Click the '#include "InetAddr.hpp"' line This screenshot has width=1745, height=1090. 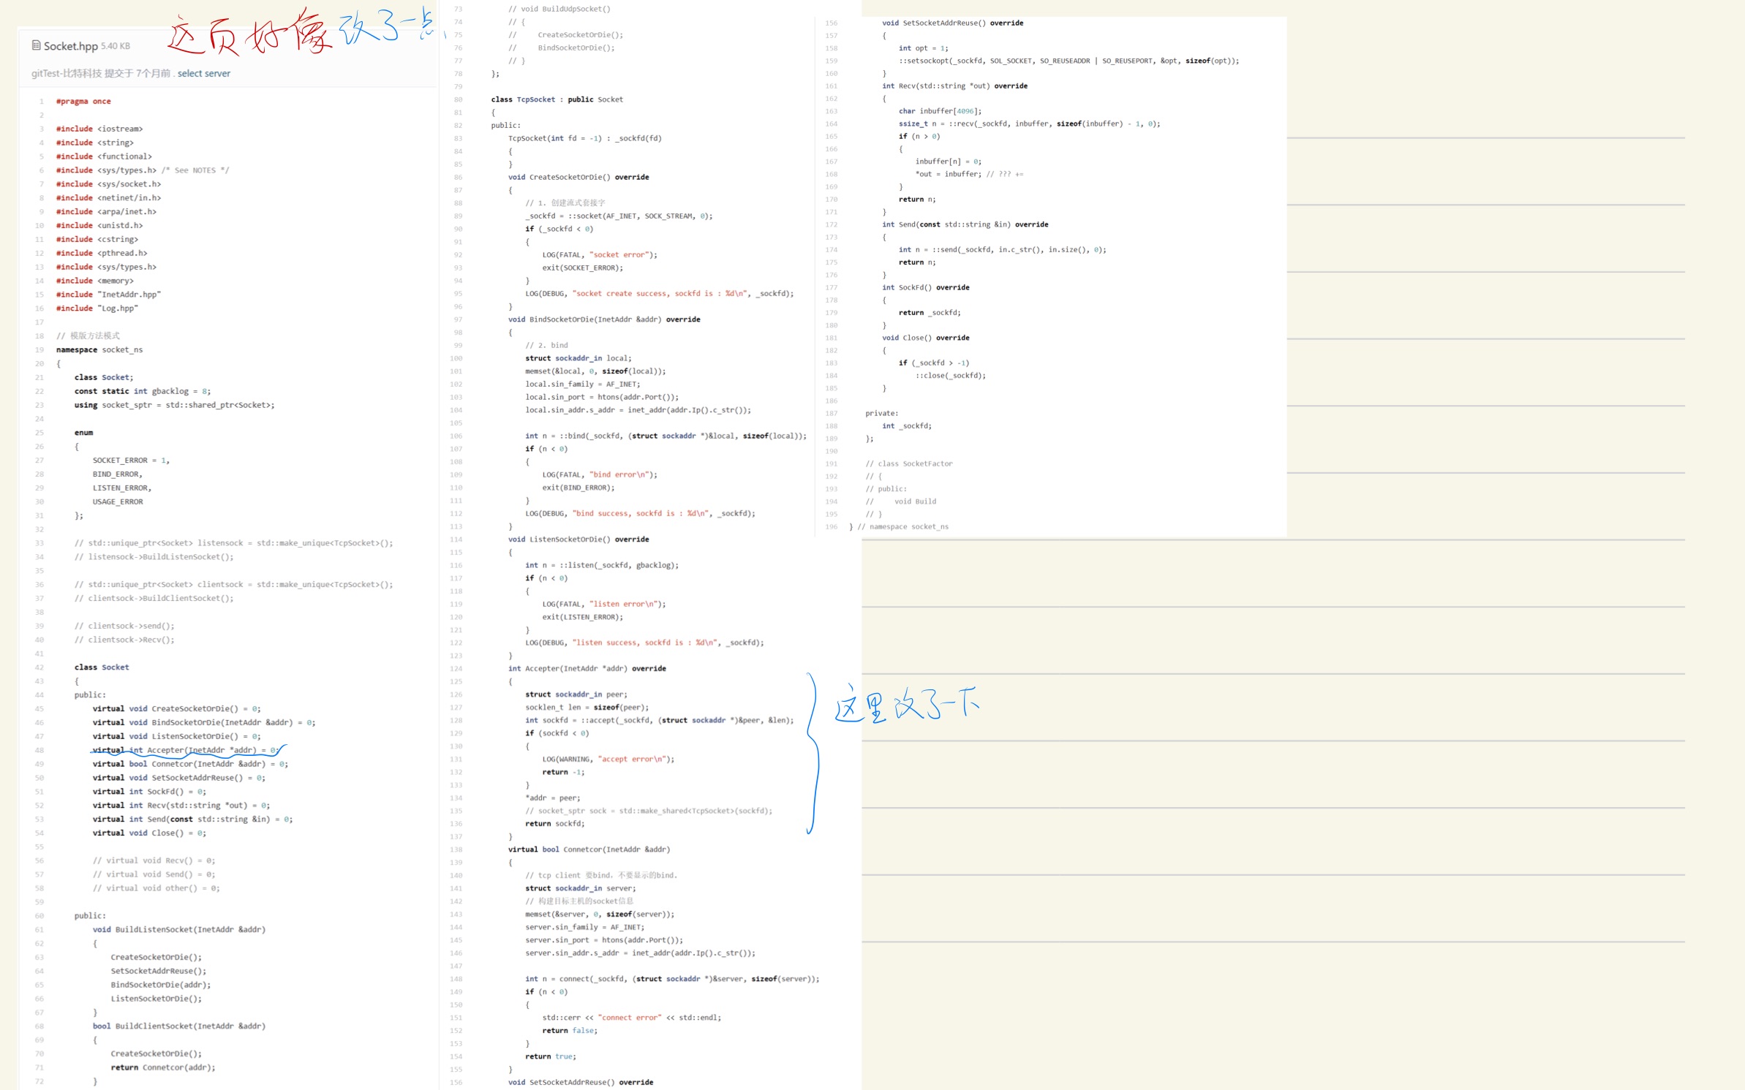coord(108,295)
